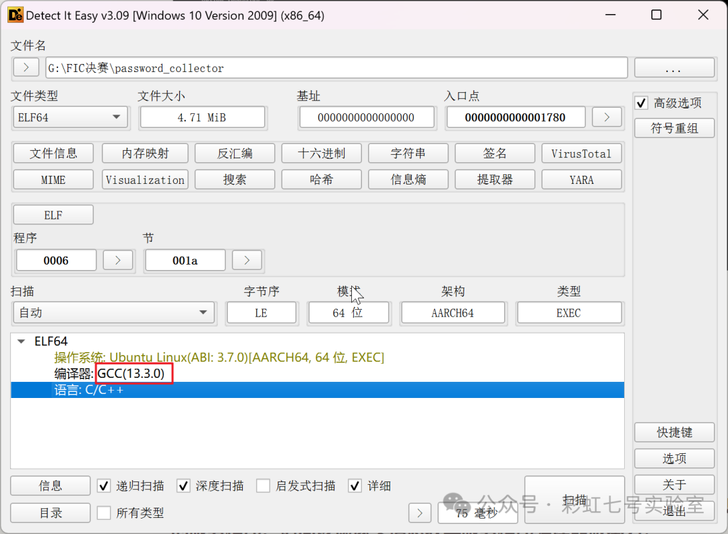
Task: Click the 搜索 search button
Action: point(235,180)
